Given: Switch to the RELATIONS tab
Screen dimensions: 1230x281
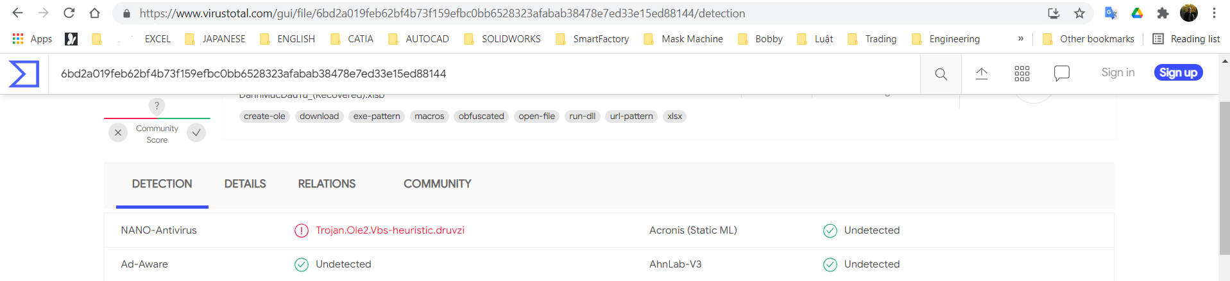Looking at the screenshot, I should click(327, 184).
